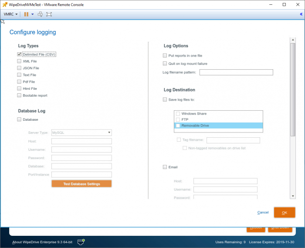Click the Email Host input field
Image resolution: width=305 pixels, height=248 pixels.
(225, 181)
